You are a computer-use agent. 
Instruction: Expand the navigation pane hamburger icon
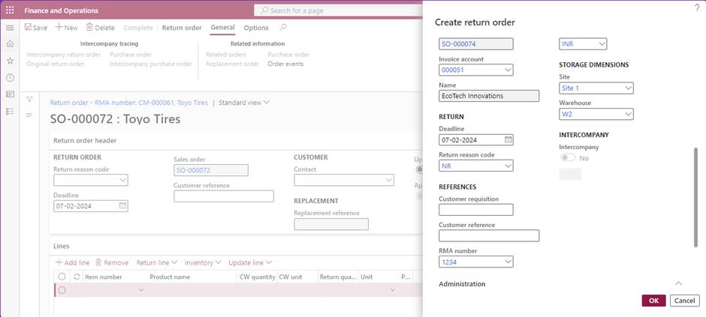coord(10,28)
